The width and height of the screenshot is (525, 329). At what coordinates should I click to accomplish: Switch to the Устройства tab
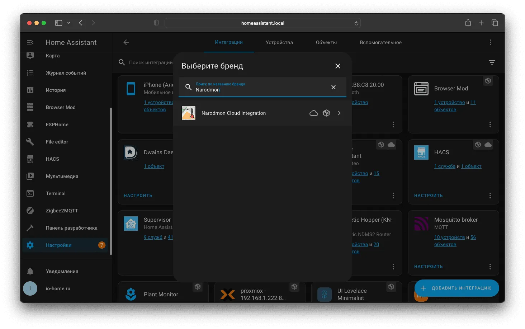279,42
